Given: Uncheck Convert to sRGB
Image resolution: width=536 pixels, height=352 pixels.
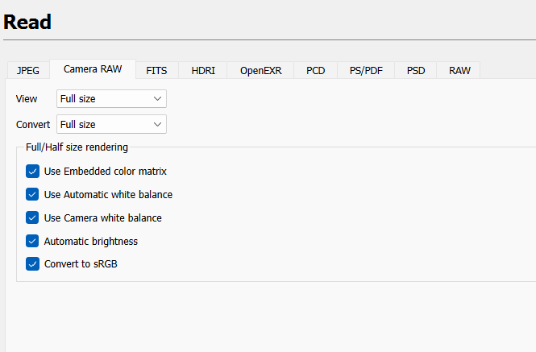Looking at the screenshot, I should click(32, 263).
